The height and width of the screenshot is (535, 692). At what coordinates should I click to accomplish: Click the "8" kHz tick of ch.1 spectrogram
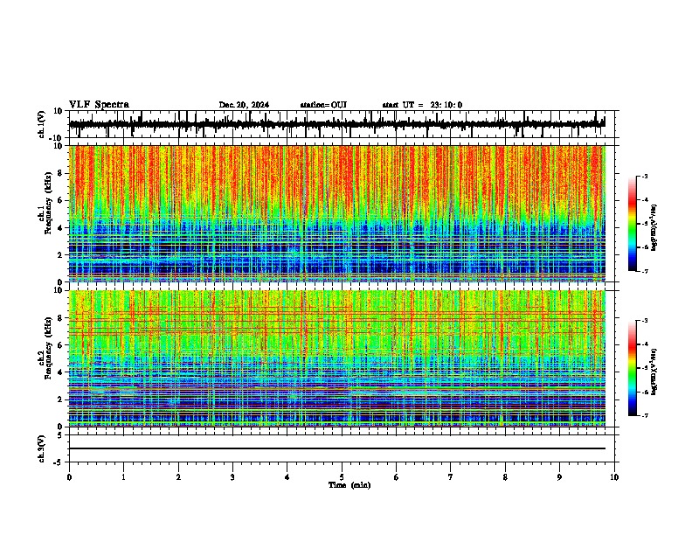pos(61,173)
